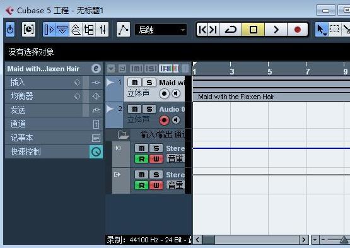Click the transport Record button
Screen dimensions: 350x248
tap(297, 30)
